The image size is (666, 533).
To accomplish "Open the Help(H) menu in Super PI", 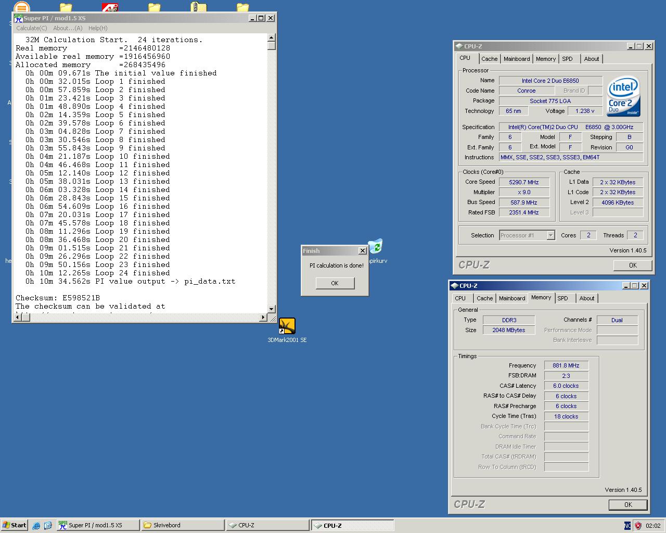I will (x=98, y=28).
